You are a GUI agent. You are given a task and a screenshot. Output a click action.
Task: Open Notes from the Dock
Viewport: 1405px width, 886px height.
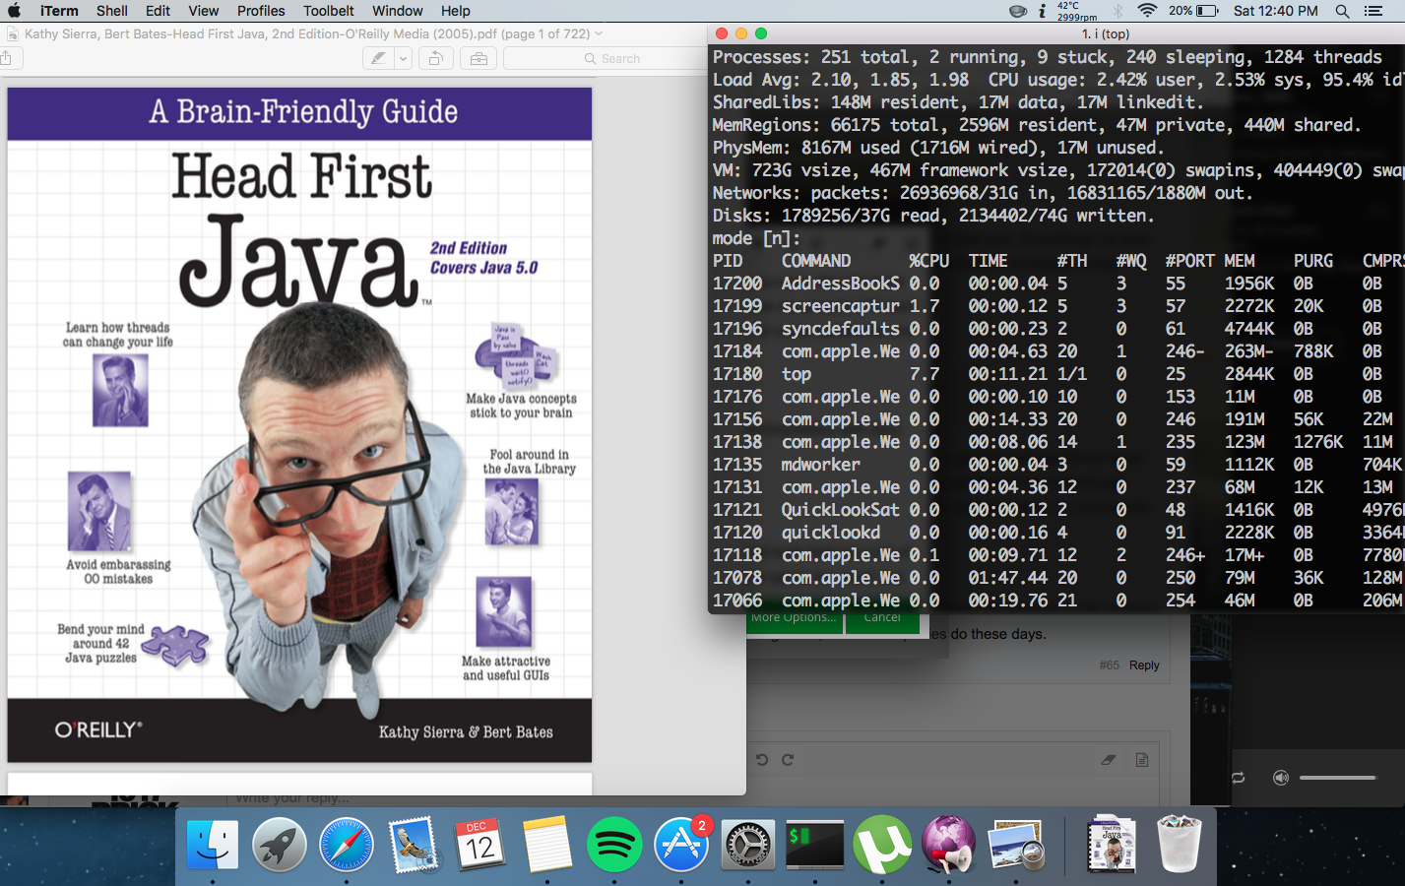[547, 844]
